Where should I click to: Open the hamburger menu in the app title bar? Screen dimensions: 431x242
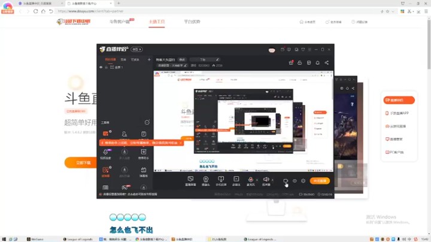click(x=309, y=50)
